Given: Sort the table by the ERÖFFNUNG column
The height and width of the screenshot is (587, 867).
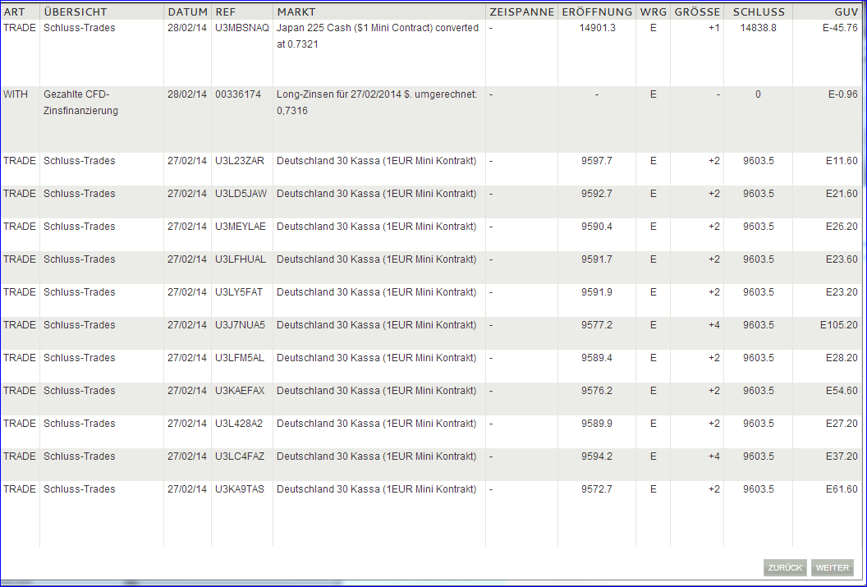Looking at the screenshot, I should click(595, 11).
